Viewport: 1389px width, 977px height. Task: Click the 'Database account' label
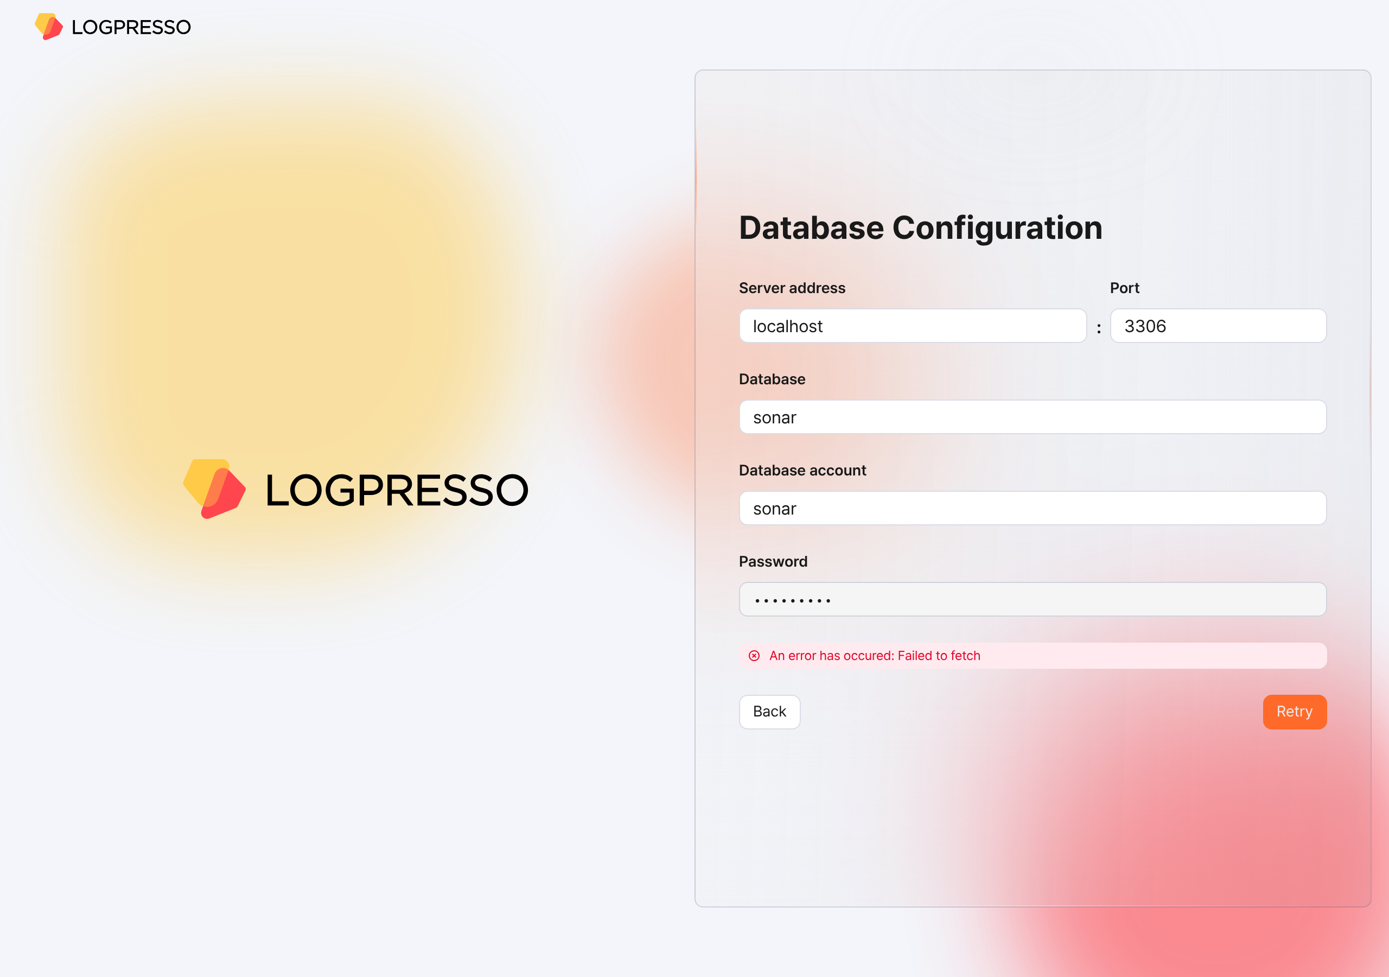tap(802, 471)
